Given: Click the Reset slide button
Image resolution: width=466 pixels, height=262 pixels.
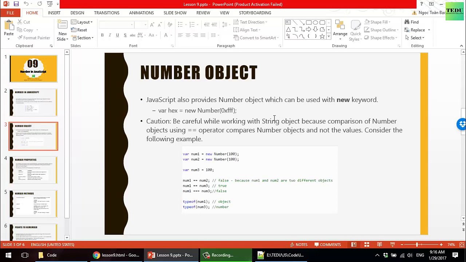Looking at the screenshot, I should tap(79, 30).
